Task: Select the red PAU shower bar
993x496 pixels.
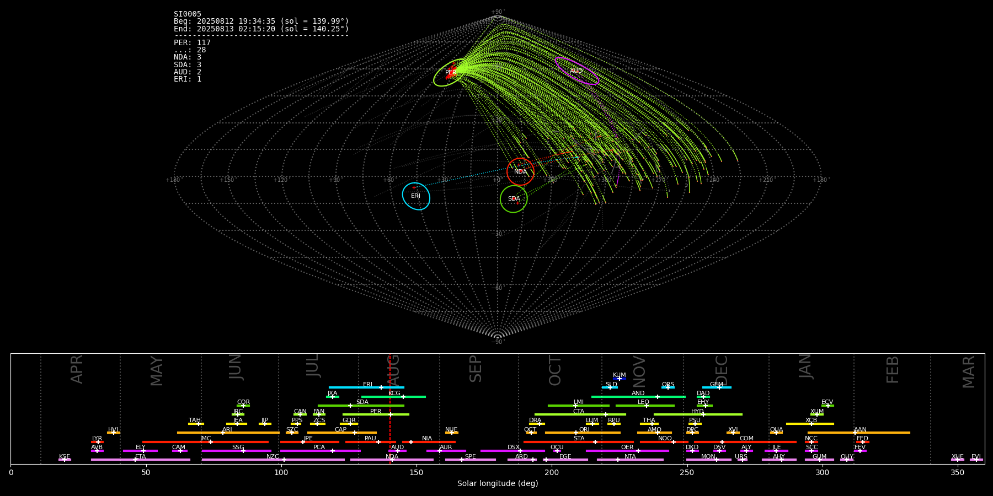Action: coord(371,441)
